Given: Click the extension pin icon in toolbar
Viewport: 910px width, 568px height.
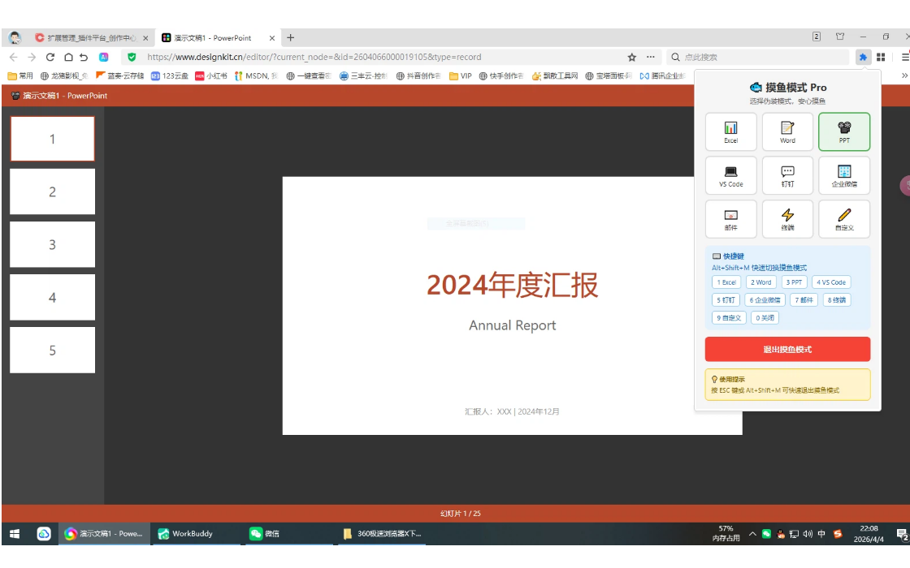Looking at the screenshot, I should [x=862, y=57].
